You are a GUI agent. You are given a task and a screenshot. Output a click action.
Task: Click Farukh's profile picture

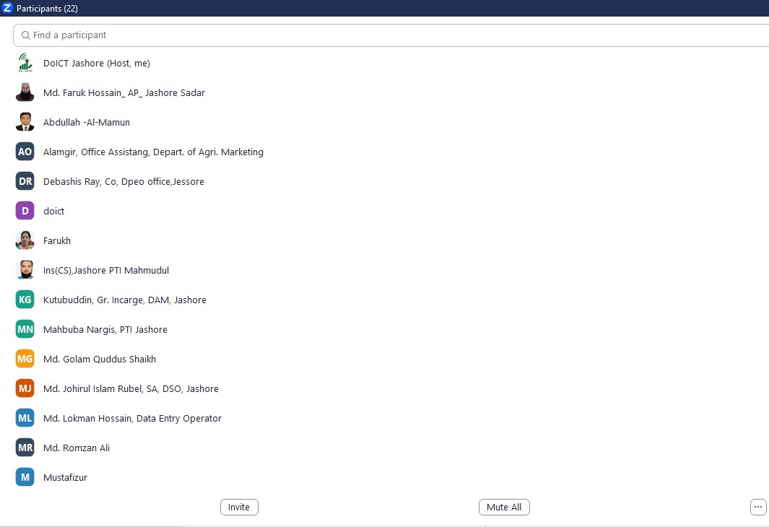click(x=25, y=240)
